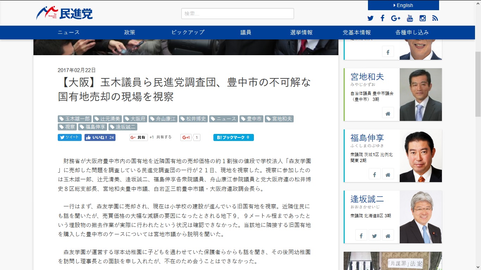Viewport: 481px width, 270px height.
Task: Select the 選挙情報 navigation item
Action: point(301,32)
